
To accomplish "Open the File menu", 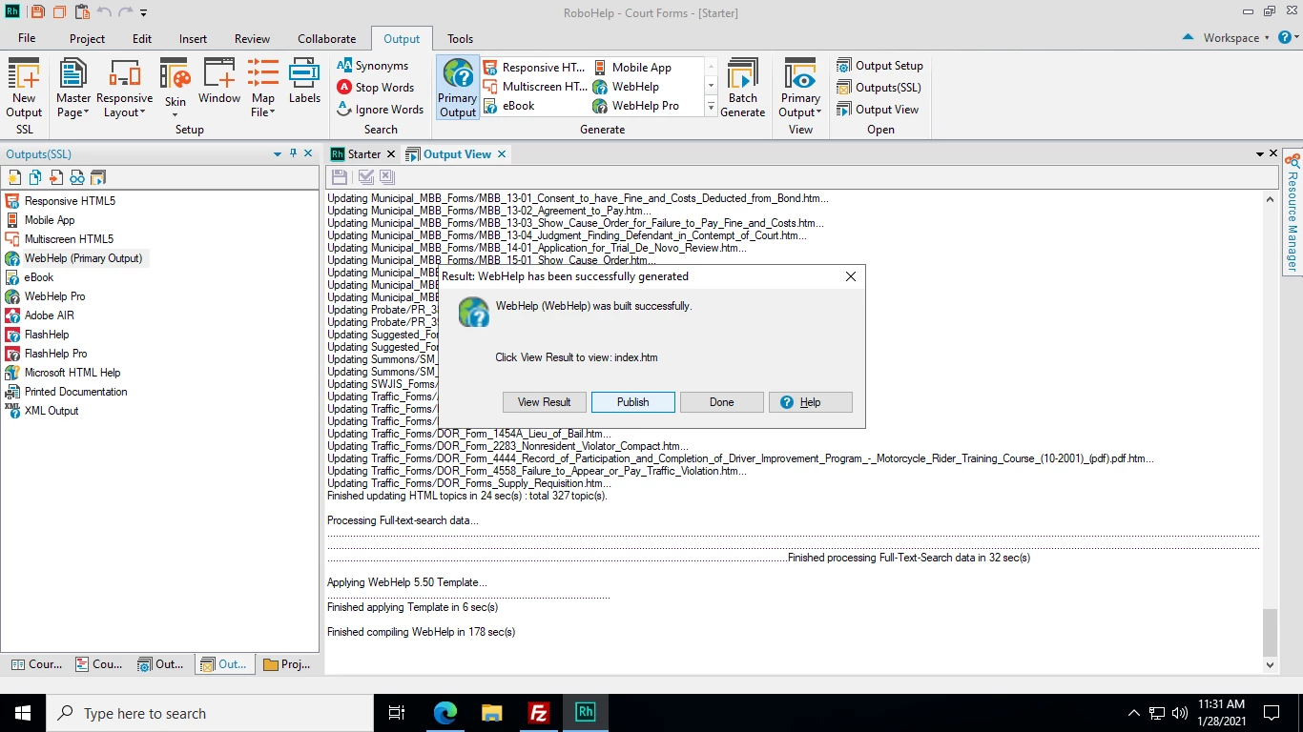I will (x=27, y=39).
